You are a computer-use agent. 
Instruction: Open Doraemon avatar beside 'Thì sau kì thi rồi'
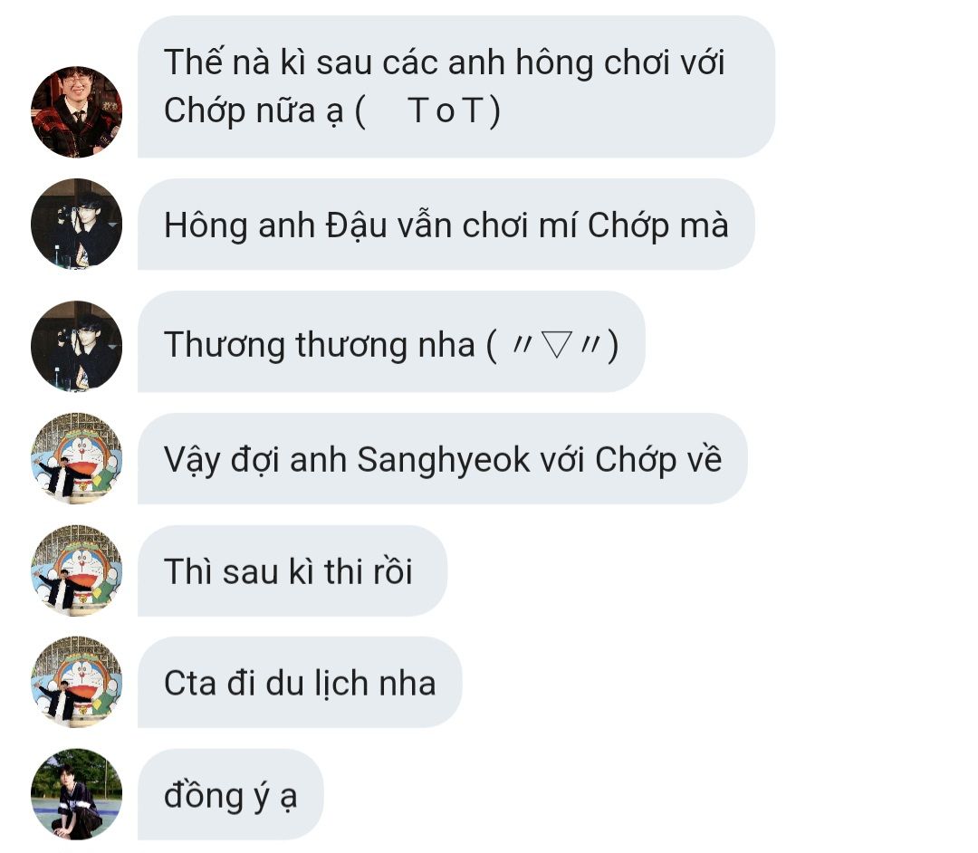(x=76, y=570)
